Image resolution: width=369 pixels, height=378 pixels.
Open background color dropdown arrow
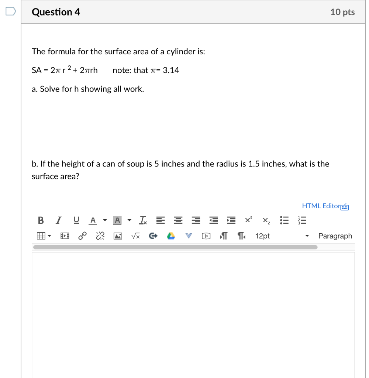coord(130,220)
